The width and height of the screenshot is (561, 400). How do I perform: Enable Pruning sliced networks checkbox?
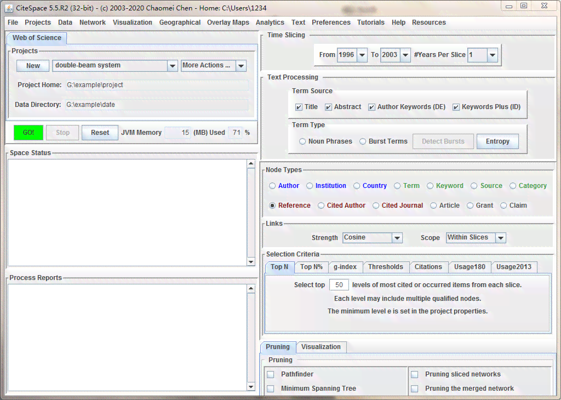coord(414,374)
